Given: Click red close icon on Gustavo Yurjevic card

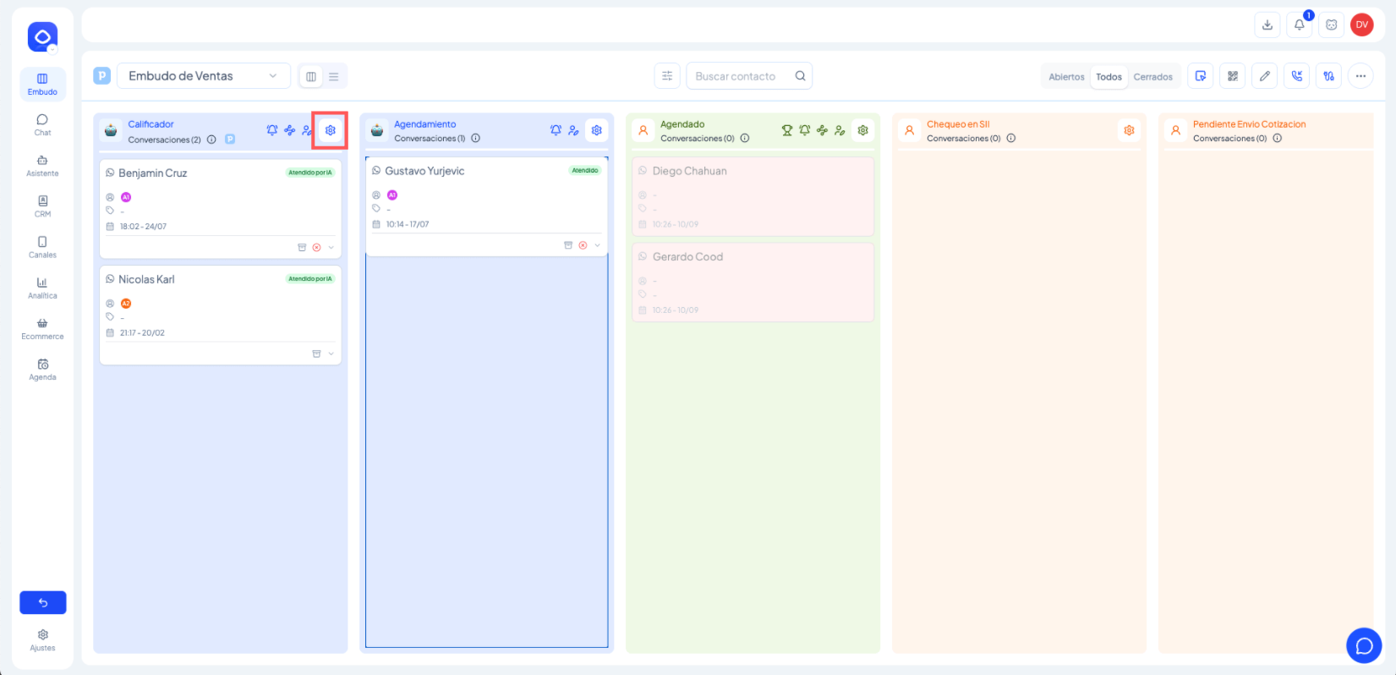Looking at the screenshot, I should coord(583,245).
